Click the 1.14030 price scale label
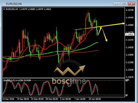138x103 pixels. (130, 47)
